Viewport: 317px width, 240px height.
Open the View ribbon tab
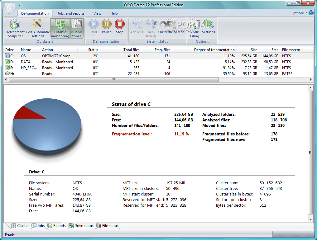click(x=97, y=13)
